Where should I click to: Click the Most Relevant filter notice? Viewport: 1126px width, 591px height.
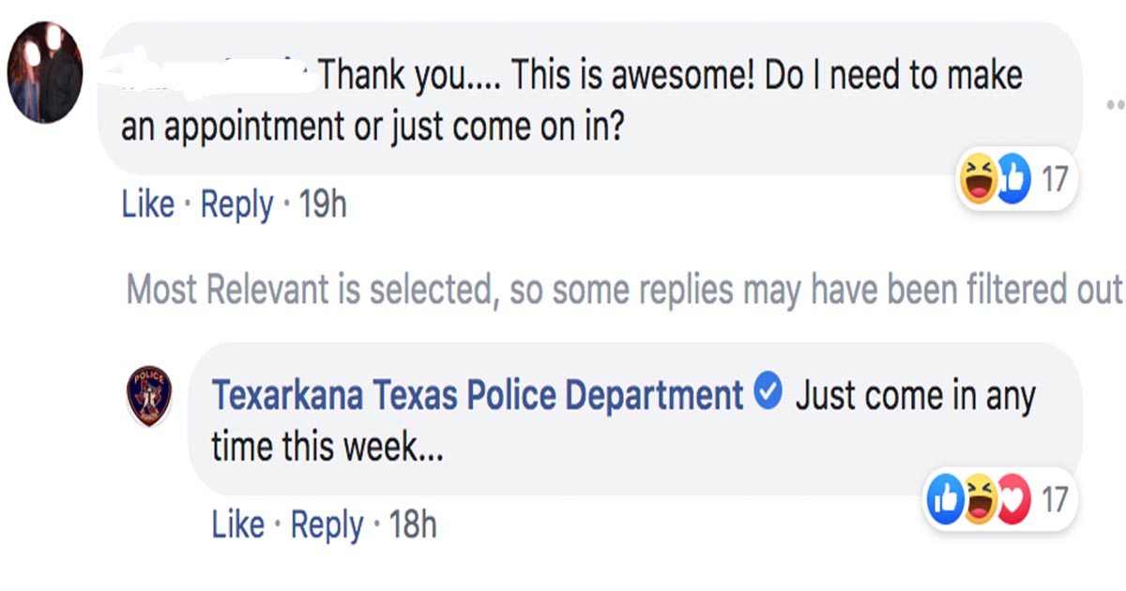(x=623, y=290)
